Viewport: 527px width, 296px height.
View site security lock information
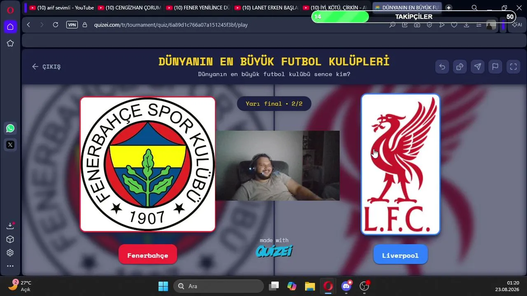pyautogui.click(x=85, y=25)
